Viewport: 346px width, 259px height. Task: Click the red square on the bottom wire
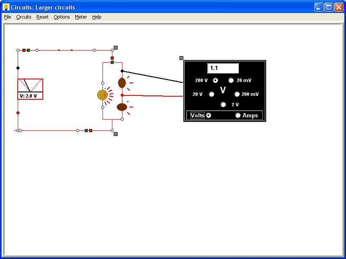pos(90,131)
